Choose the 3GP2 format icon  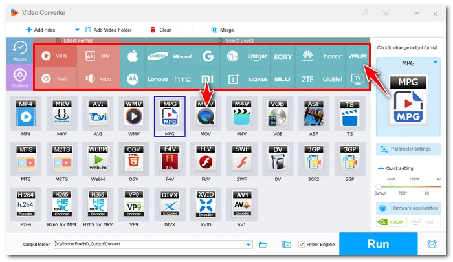coord(314,159)
